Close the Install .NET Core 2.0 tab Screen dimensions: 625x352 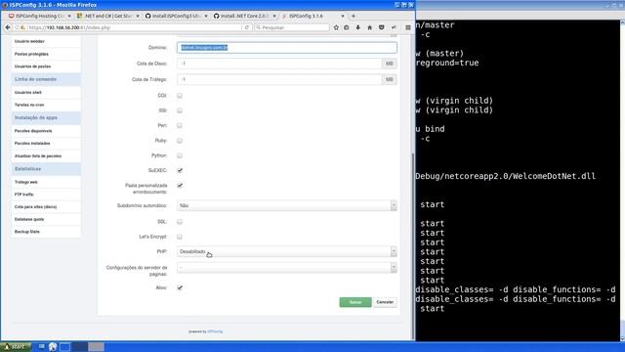tap(274, 16)
